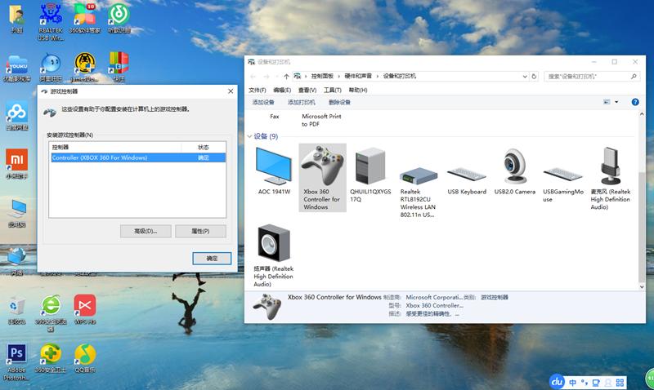The width and height of the screenshot is (654, 390).
Task: Click 删除设备 in the toolbar
Action: 339,102
